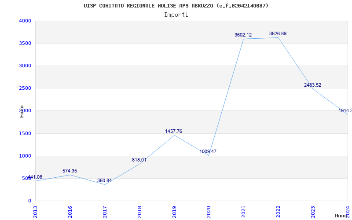Click the 2022 x-axis year label
This screenshot has width=352, height=220.
(279, 212)
